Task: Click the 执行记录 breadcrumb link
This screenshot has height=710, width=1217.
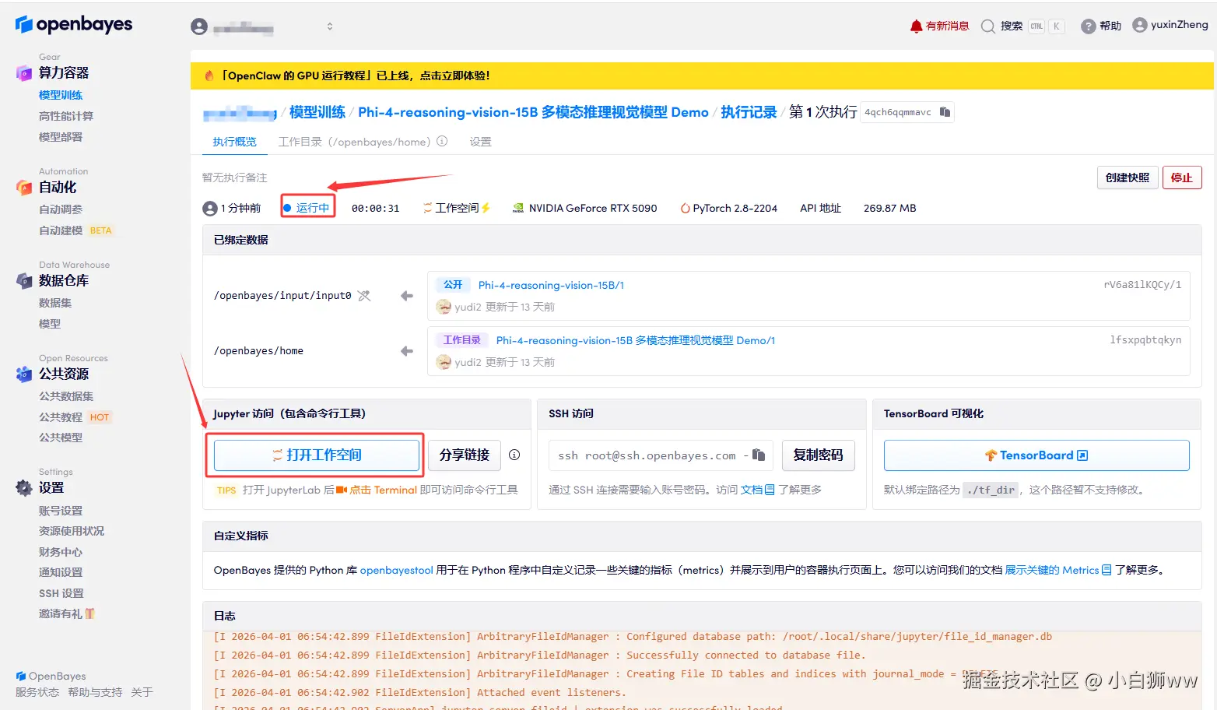Action: (x=749, y=112)
